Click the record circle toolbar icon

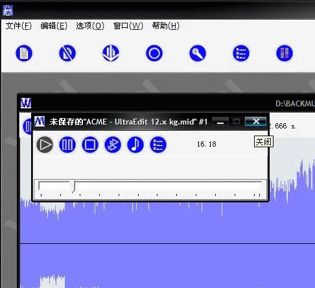(x=154, y=53)
